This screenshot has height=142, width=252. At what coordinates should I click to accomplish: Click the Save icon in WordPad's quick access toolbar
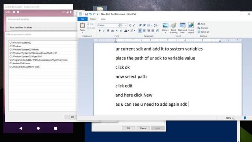[86, 14]
